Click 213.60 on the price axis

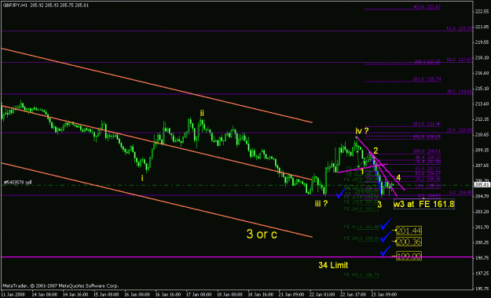point(482,104)
